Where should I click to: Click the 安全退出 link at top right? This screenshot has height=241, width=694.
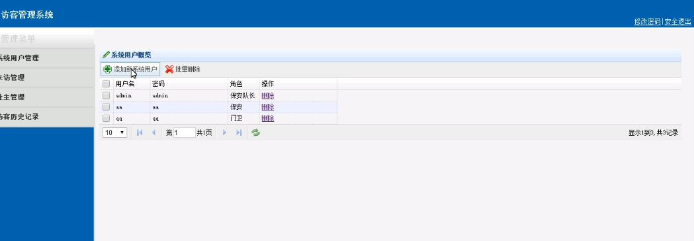tap(677, 21)
